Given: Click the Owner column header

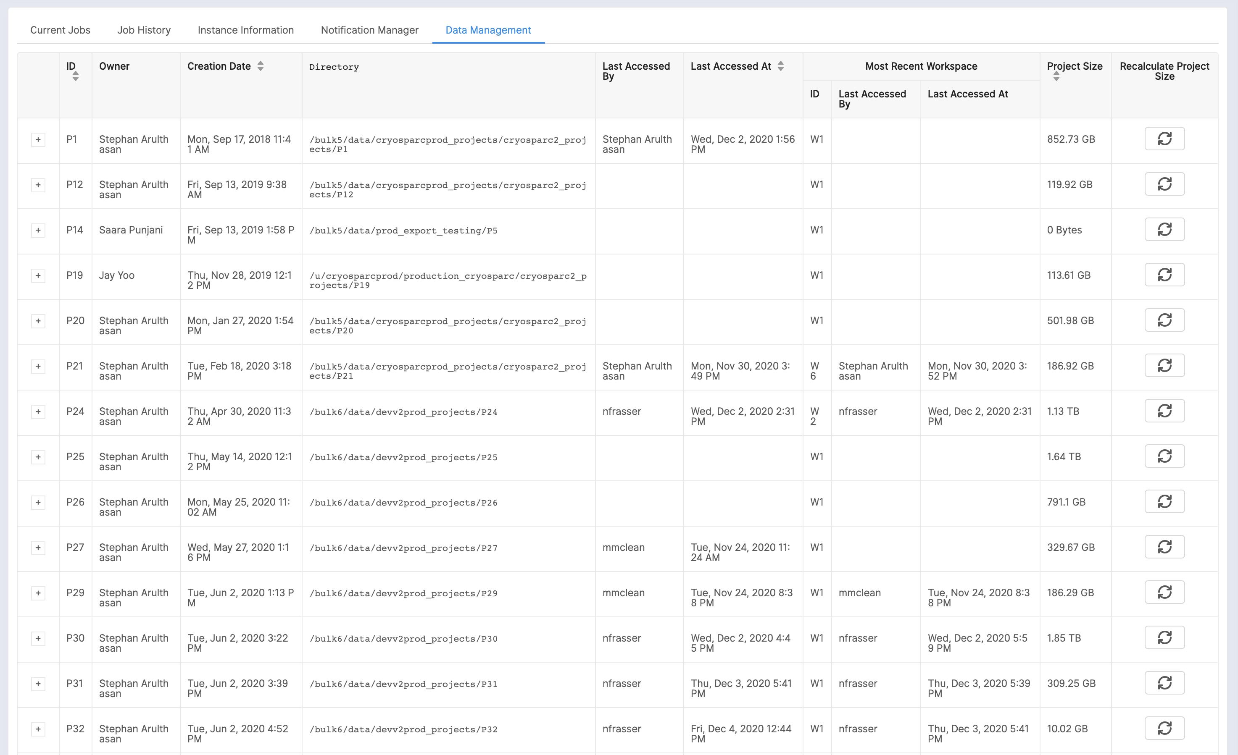Looking at the screenshot, I should [114, 66].
